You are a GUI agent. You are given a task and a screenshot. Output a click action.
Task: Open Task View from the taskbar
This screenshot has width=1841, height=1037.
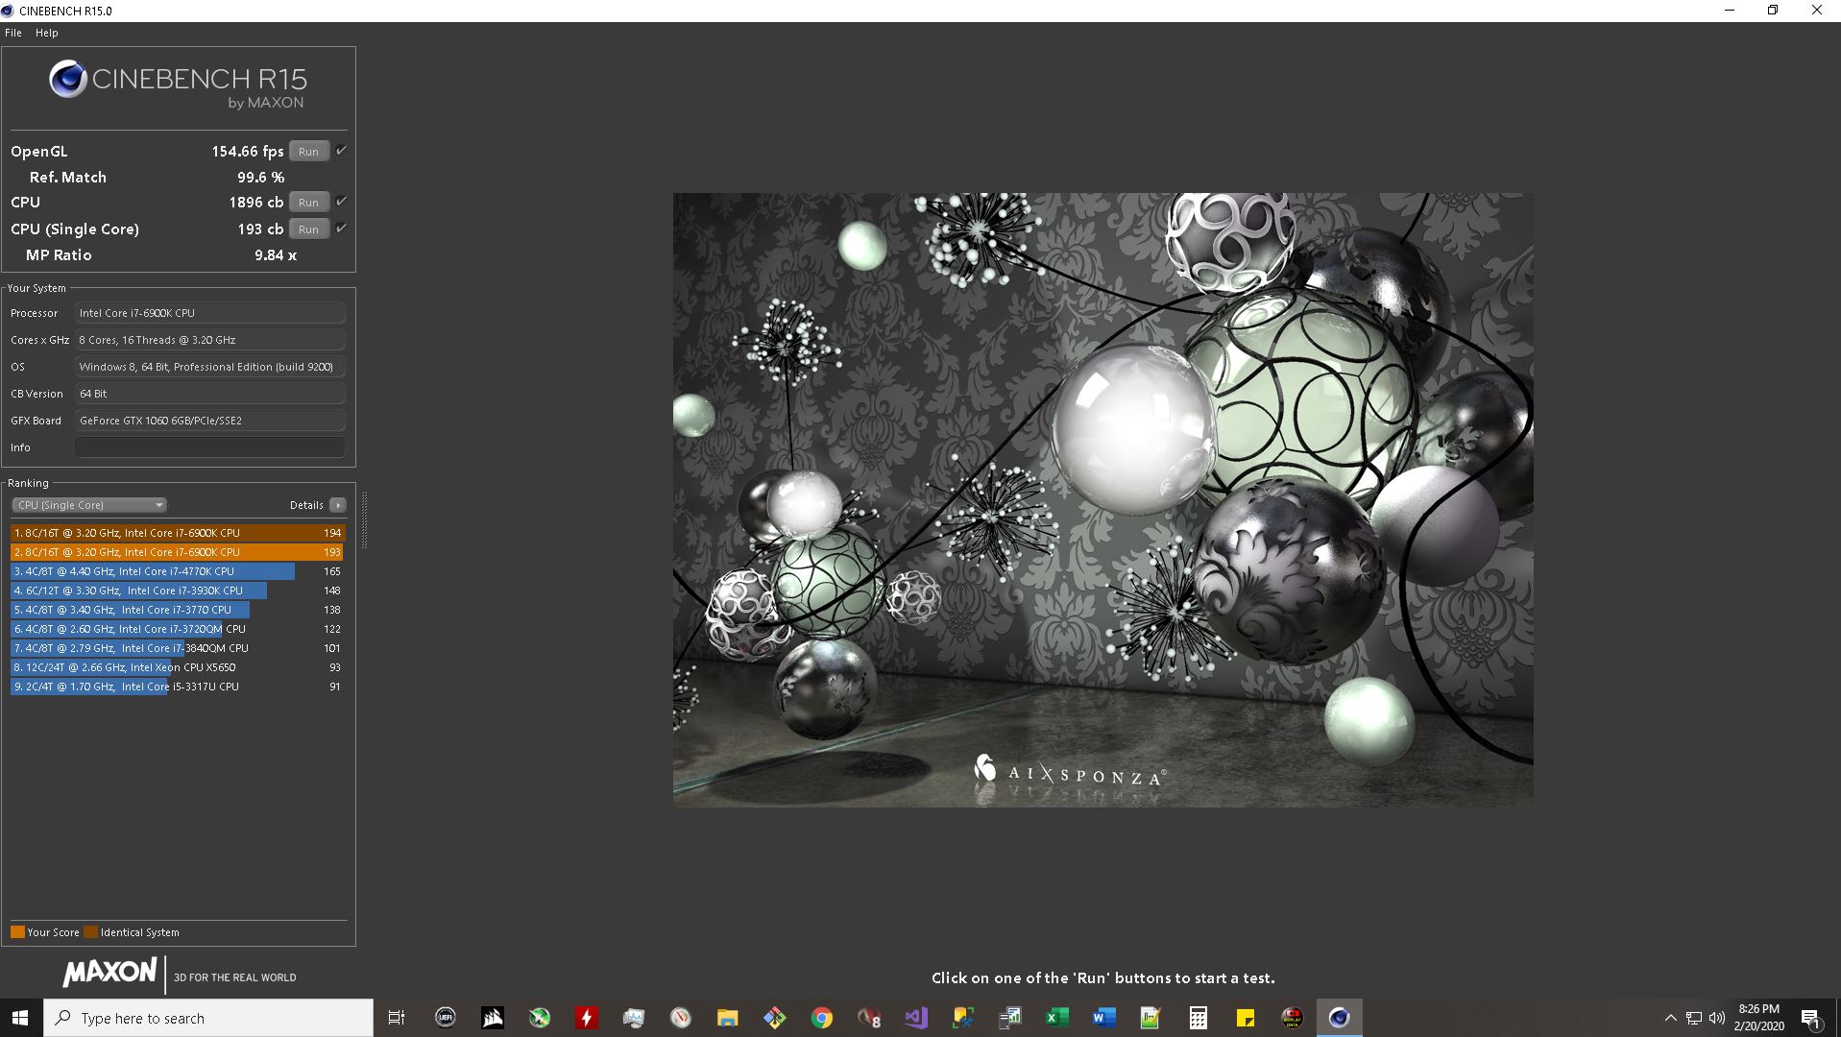pyautogui.click(x=397, y=1018)
